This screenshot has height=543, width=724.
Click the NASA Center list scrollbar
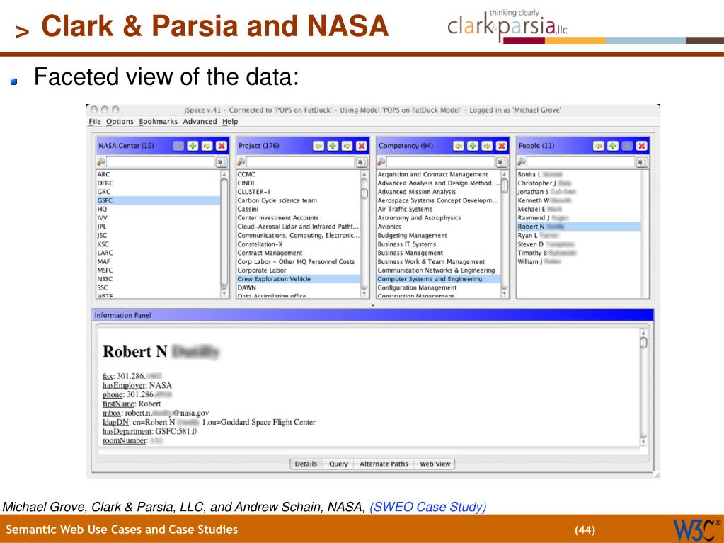pyautogui.click(x=224, y=233)
